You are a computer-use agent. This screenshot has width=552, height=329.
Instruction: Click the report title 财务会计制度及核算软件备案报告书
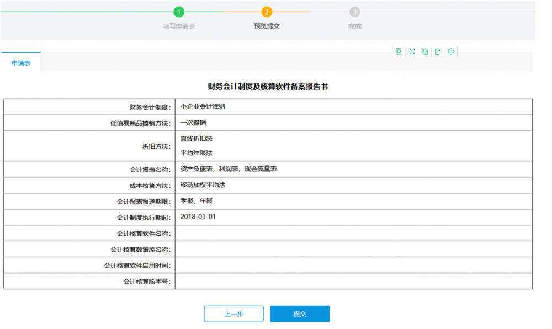[268, 87]
